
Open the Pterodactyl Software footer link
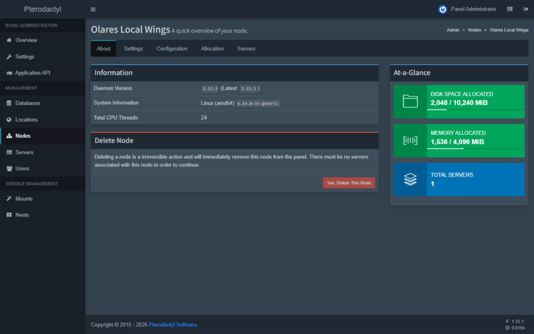pyautogui.click(x=173, y=325)
